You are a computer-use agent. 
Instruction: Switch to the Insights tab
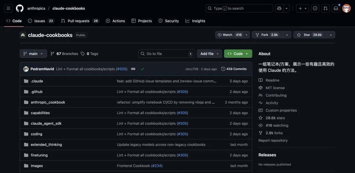(x=195, y=21)
